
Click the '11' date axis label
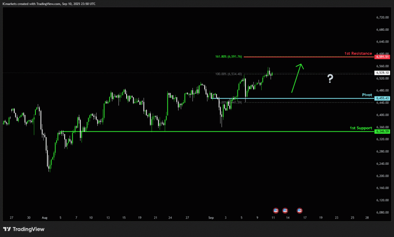pos(273,218)
